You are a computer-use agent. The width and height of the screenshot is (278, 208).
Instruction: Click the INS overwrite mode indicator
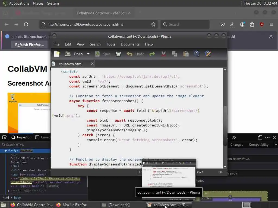point(220,172)
